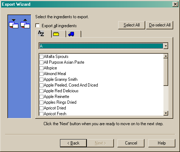Cancel the Export Wizard
The height and width of the screenshot is (152, 180).
click(x=131, y=143)
